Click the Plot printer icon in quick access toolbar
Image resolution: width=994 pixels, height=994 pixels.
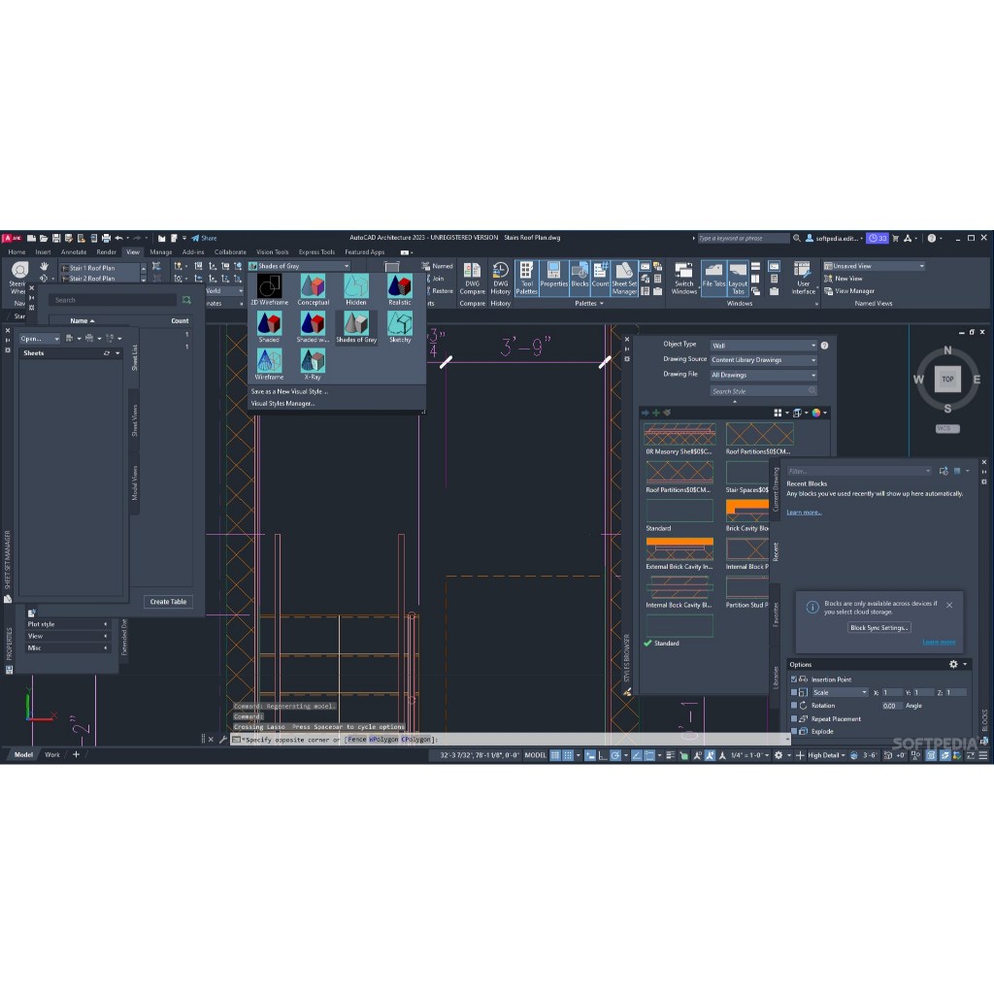click(x=106, y=239)
